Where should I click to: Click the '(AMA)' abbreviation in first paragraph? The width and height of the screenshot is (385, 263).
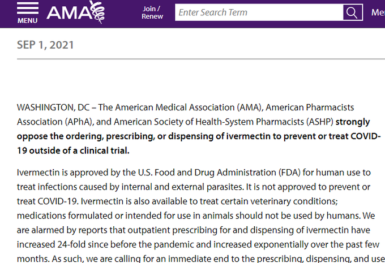coord(250,107)
